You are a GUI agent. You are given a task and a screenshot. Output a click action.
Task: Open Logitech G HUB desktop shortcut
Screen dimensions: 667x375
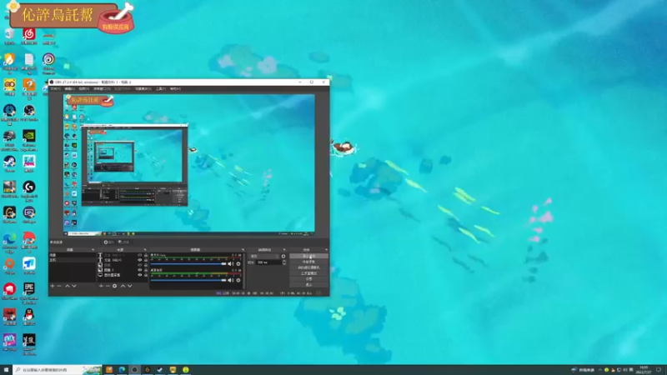(x=29, y=191)
